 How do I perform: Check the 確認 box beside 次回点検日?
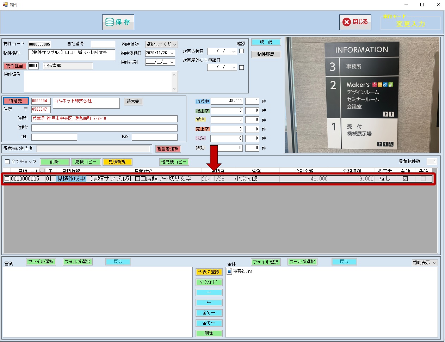241,51
